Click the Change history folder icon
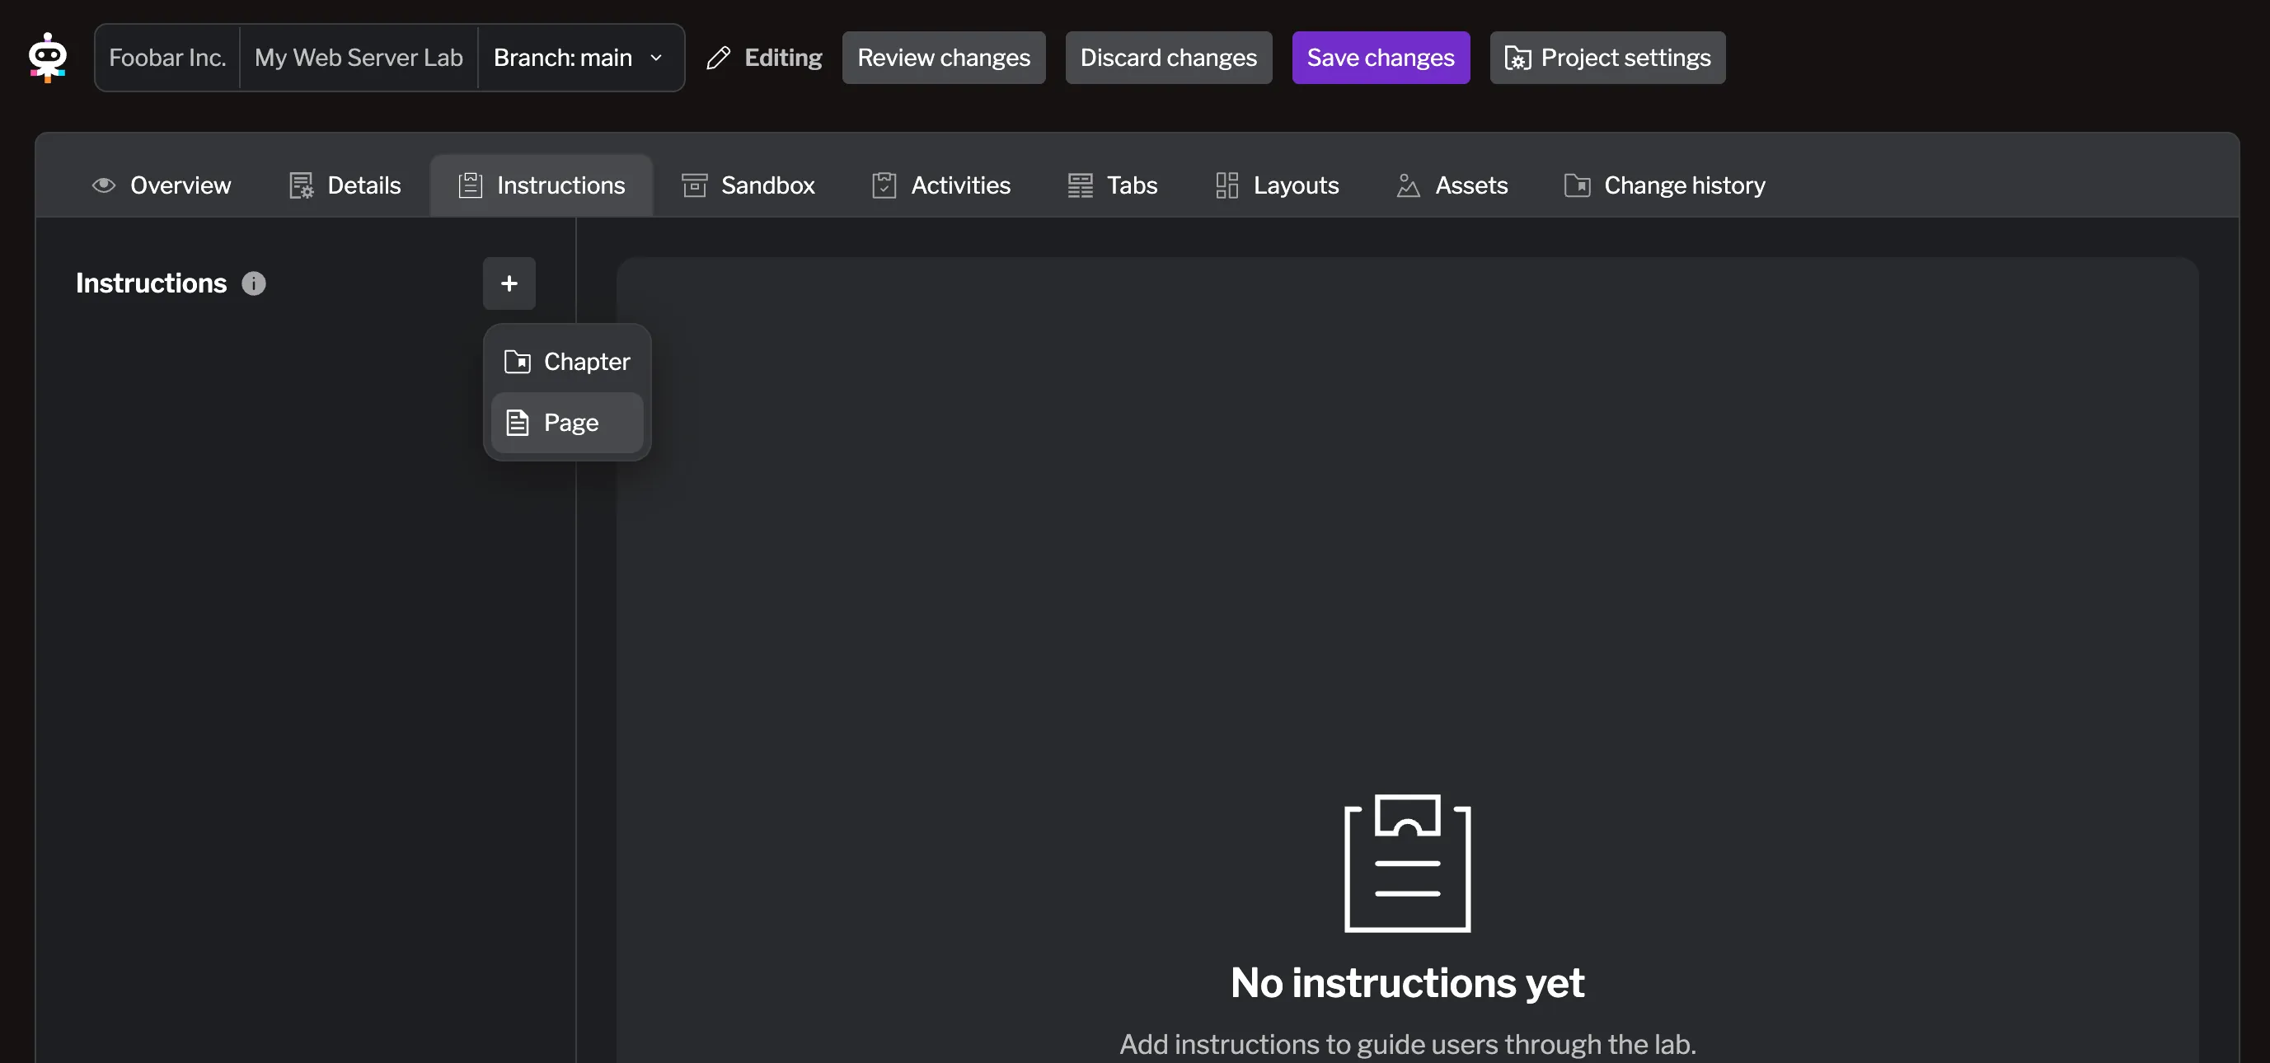2270x1063 pixels. pyautogui.click(x=1577, y=185)
